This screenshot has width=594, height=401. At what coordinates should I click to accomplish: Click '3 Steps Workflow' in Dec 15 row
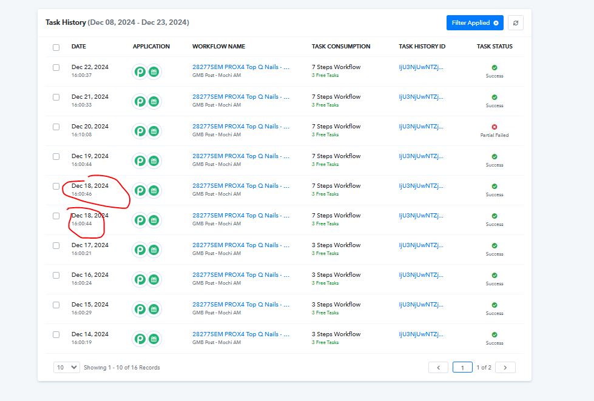336,305
